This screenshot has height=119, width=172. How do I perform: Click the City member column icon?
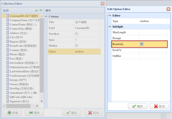pyautogui.click(x=7, y=37)
